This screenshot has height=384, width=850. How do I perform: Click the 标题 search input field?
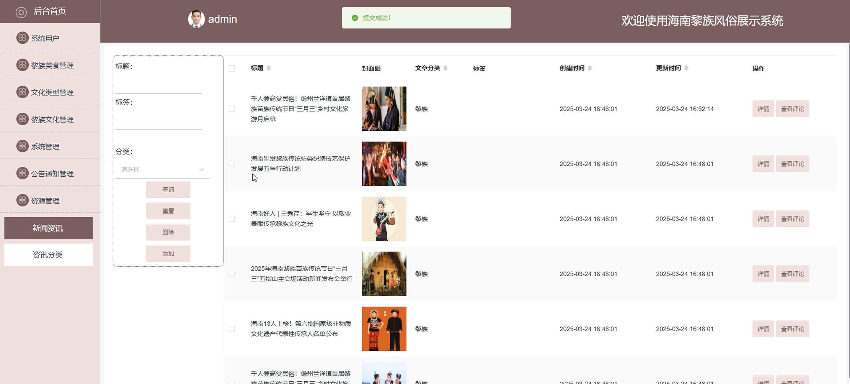coord(158,86)
